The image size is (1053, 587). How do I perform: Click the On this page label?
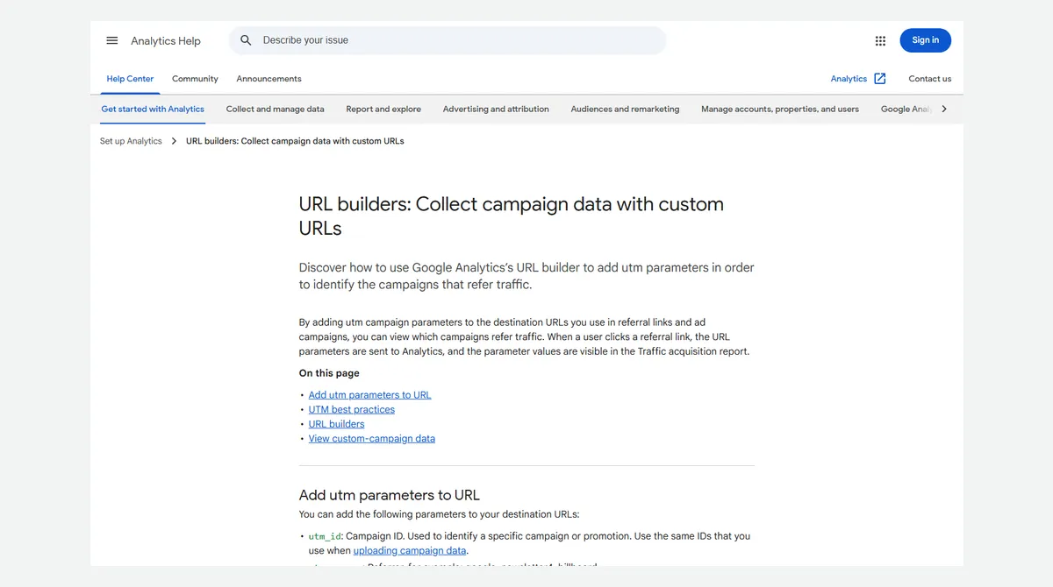coord(329,373)
